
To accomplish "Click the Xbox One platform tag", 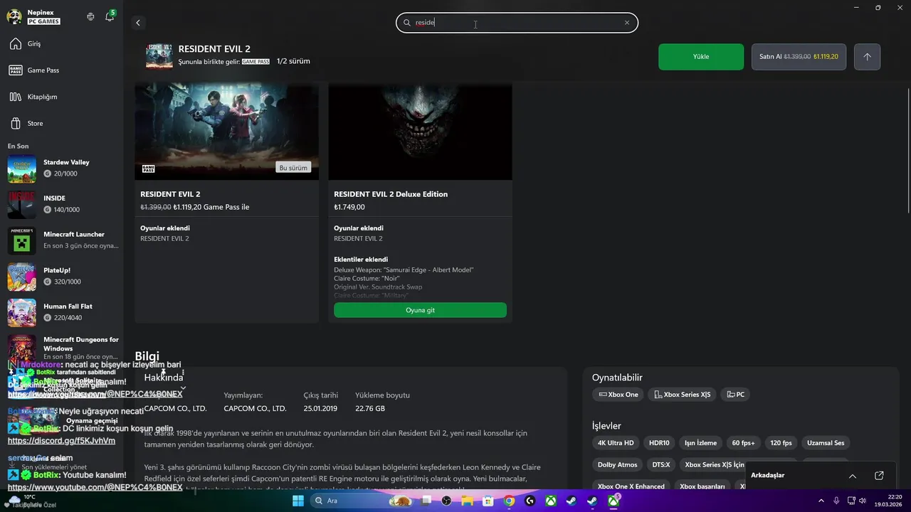I will coord(618,395).
